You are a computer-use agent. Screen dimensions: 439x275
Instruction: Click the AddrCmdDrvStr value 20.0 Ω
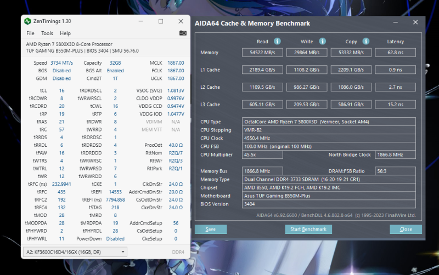coord(176,192)
